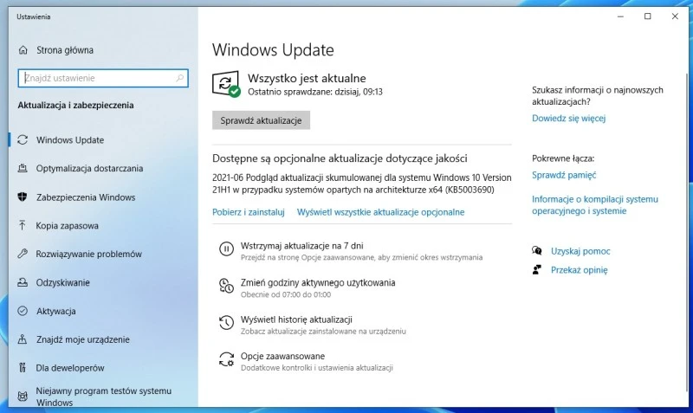The width and height of the screenshot is (693, 413).
Task: Maximize the Ustawienia window
Action: point(647,16)
